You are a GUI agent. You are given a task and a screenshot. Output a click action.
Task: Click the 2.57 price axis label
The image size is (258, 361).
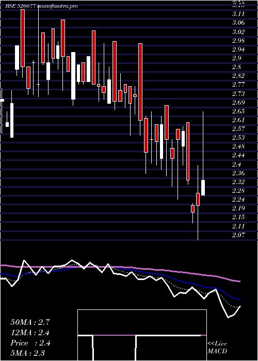click(238, 129)
